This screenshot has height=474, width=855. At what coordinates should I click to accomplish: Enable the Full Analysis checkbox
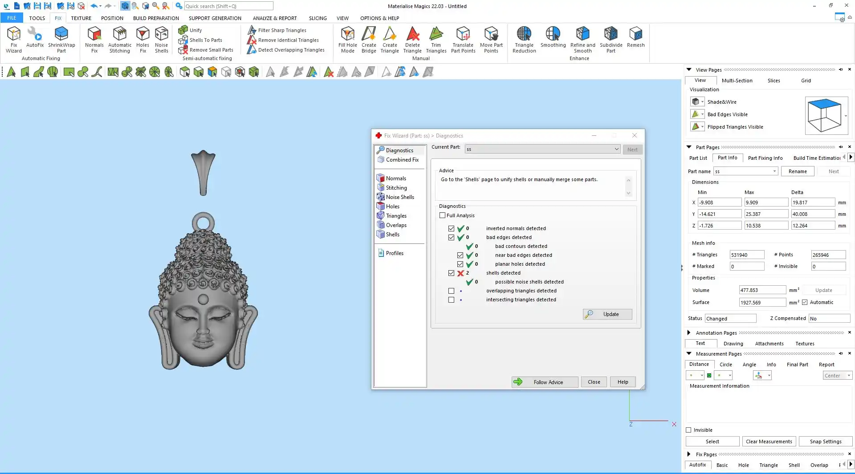tap(442, 215)
